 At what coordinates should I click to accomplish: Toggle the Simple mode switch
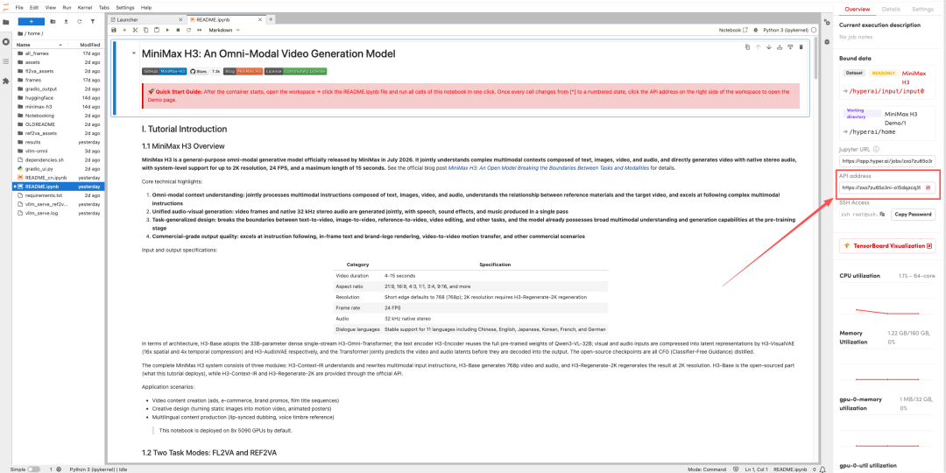pos(33,469)
